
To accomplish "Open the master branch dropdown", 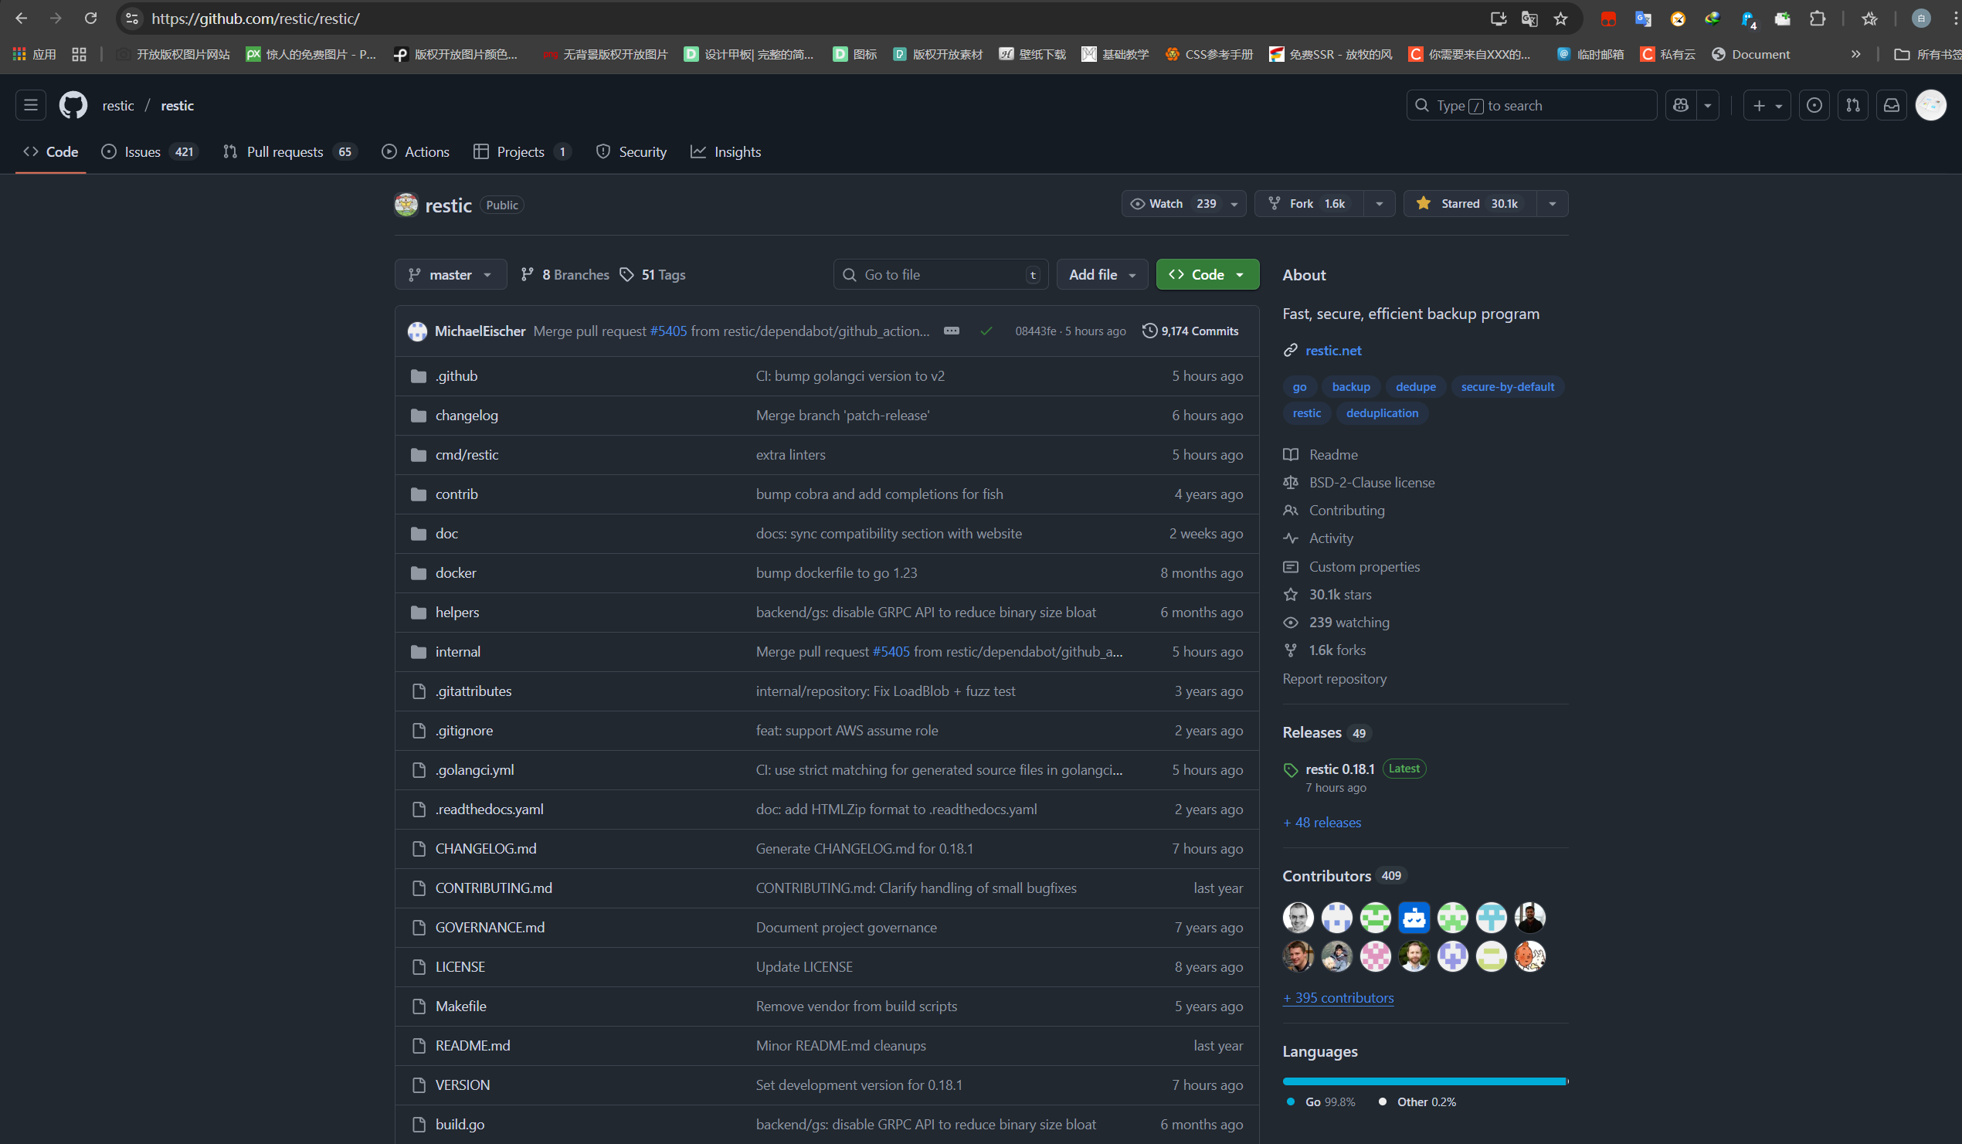I will tap(451, 275).
